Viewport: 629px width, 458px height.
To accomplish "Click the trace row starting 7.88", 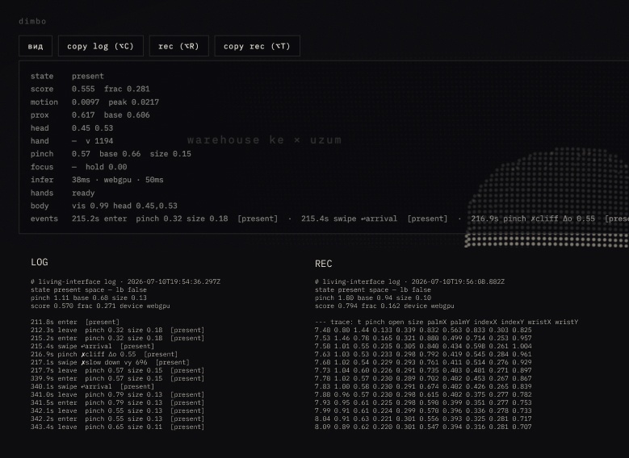I will point(423,394).
